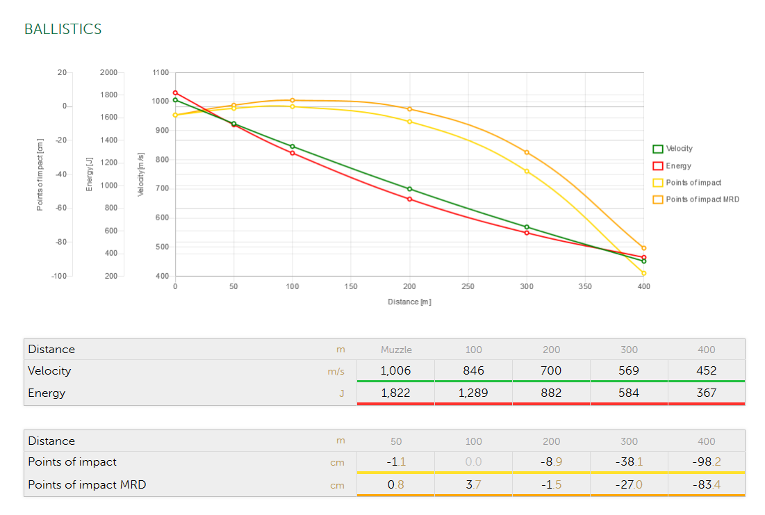Click the Points of impact value -98.2
Screen dimensions: 765x515
point(706,462)
